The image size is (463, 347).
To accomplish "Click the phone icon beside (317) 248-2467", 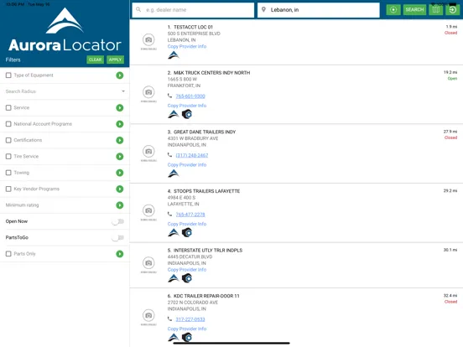I will tap(169, 154).
